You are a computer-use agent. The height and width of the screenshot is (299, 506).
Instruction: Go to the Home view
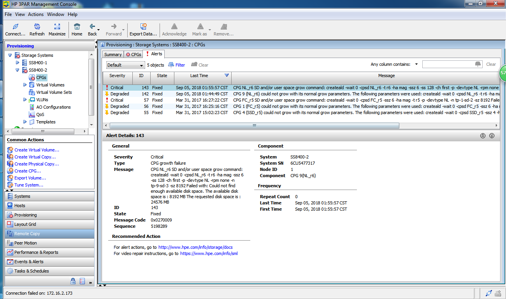[77, 30]
